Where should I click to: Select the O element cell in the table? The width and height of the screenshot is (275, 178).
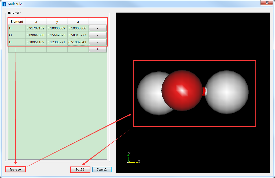(17, 35)
